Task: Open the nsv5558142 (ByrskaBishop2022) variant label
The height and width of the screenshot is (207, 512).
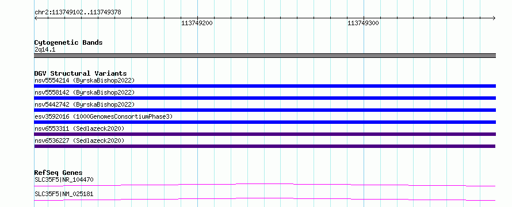Action: tap(84, 92)
